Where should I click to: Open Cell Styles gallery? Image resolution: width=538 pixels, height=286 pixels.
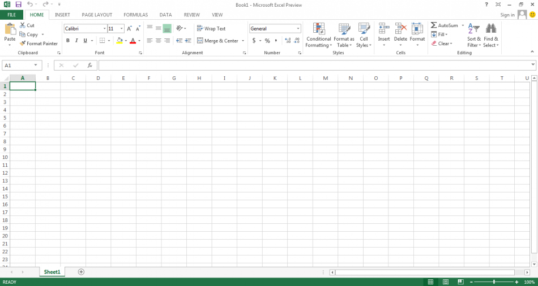pos(364,35)
